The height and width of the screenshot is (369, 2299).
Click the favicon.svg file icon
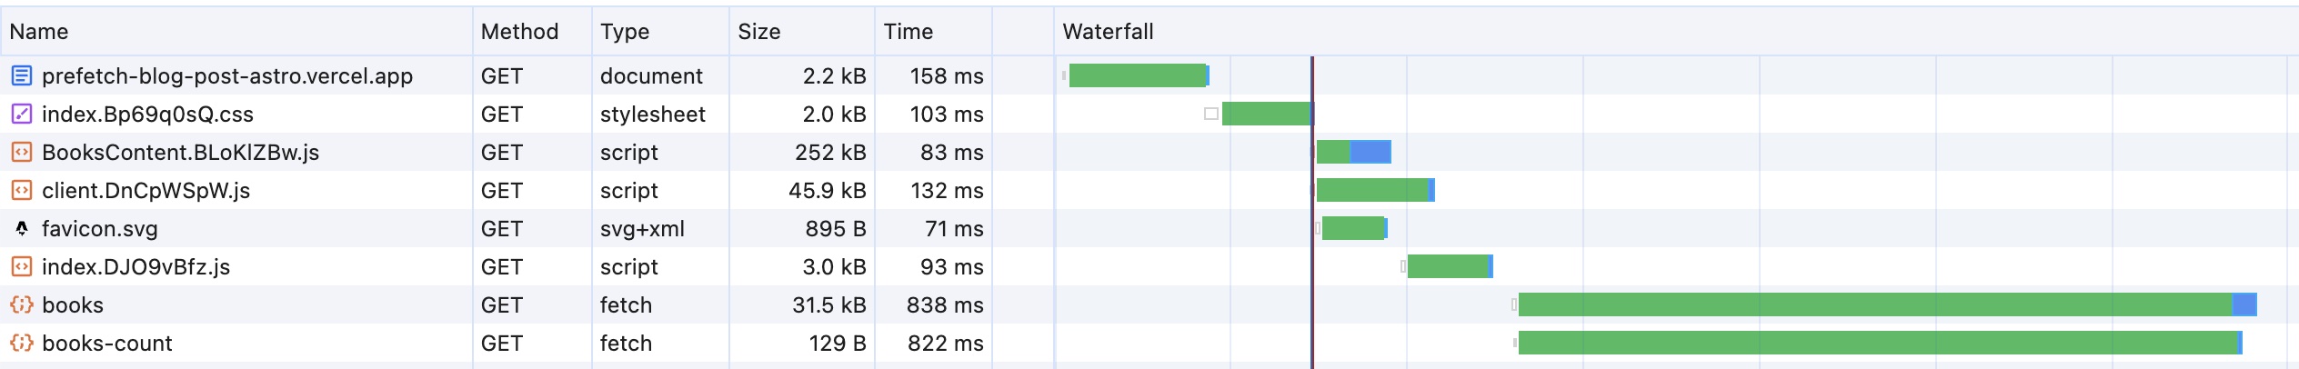22,228
